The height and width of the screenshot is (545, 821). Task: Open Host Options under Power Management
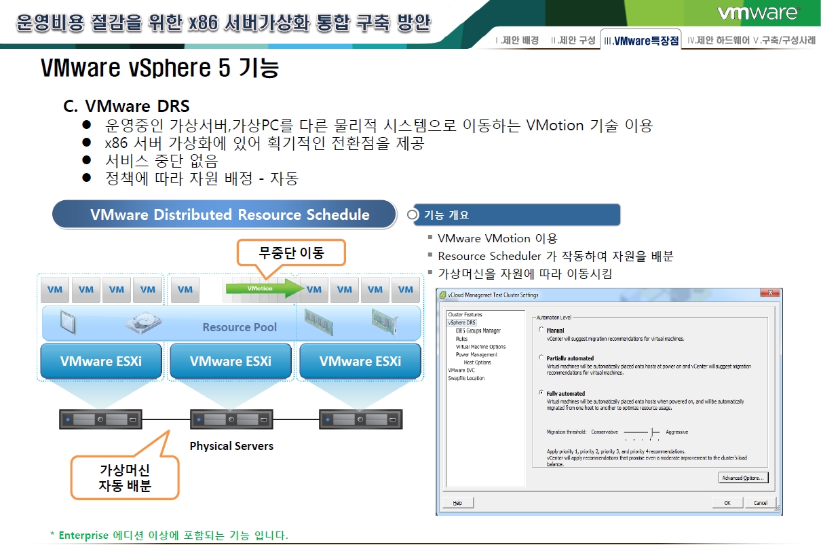pos(478,362)
